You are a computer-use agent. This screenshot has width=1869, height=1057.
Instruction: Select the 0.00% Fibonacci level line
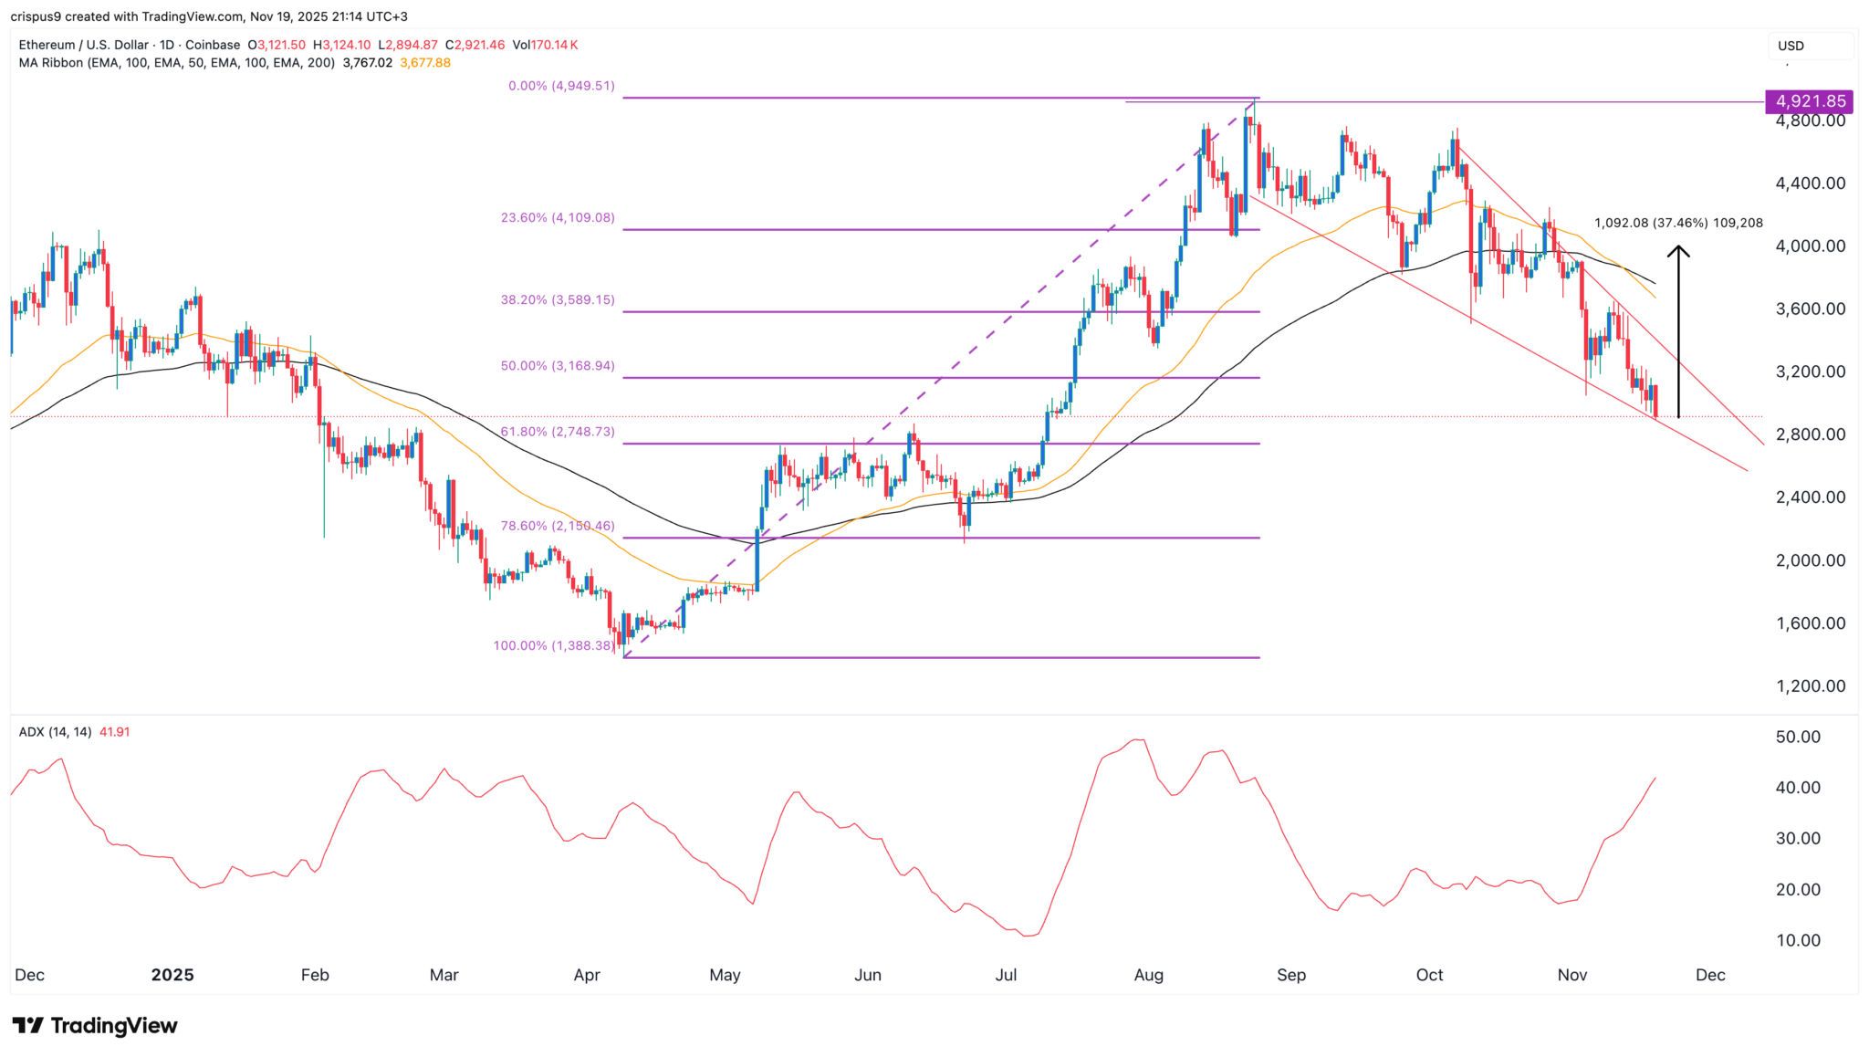tap(821, 96)
